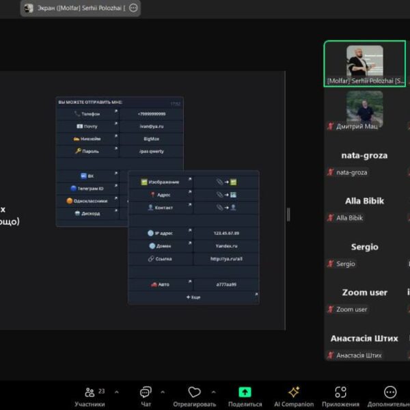The width and height of the screenshot is (410, 410).
Task: Click the muted microphone icon beside Alla Bibik
Action: (x=331, y=218)
